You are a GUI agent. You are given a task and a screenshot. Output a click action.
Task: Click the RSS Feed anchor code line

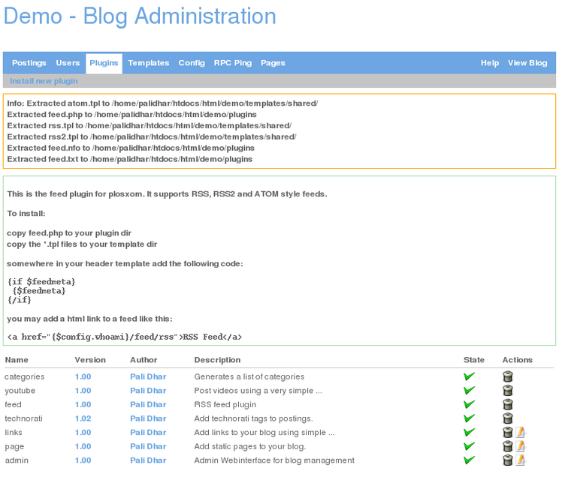tap(125, 337)
